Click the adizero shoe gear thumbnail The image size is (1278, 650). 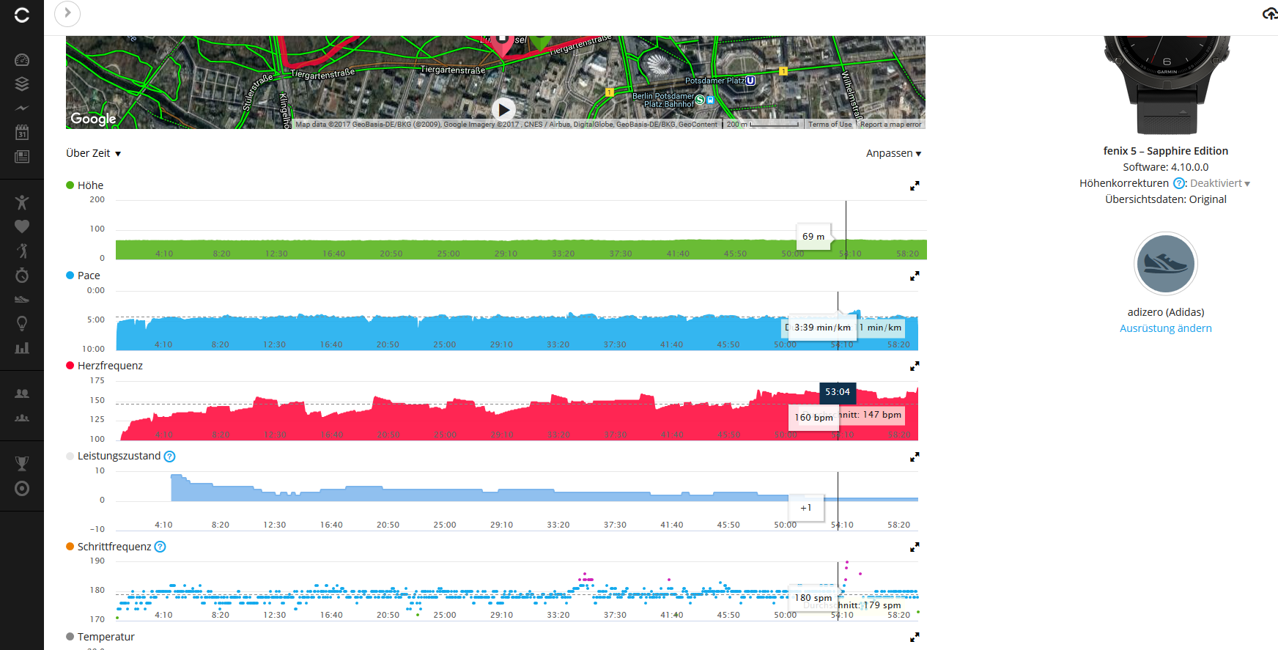[x=1165, y=264]
